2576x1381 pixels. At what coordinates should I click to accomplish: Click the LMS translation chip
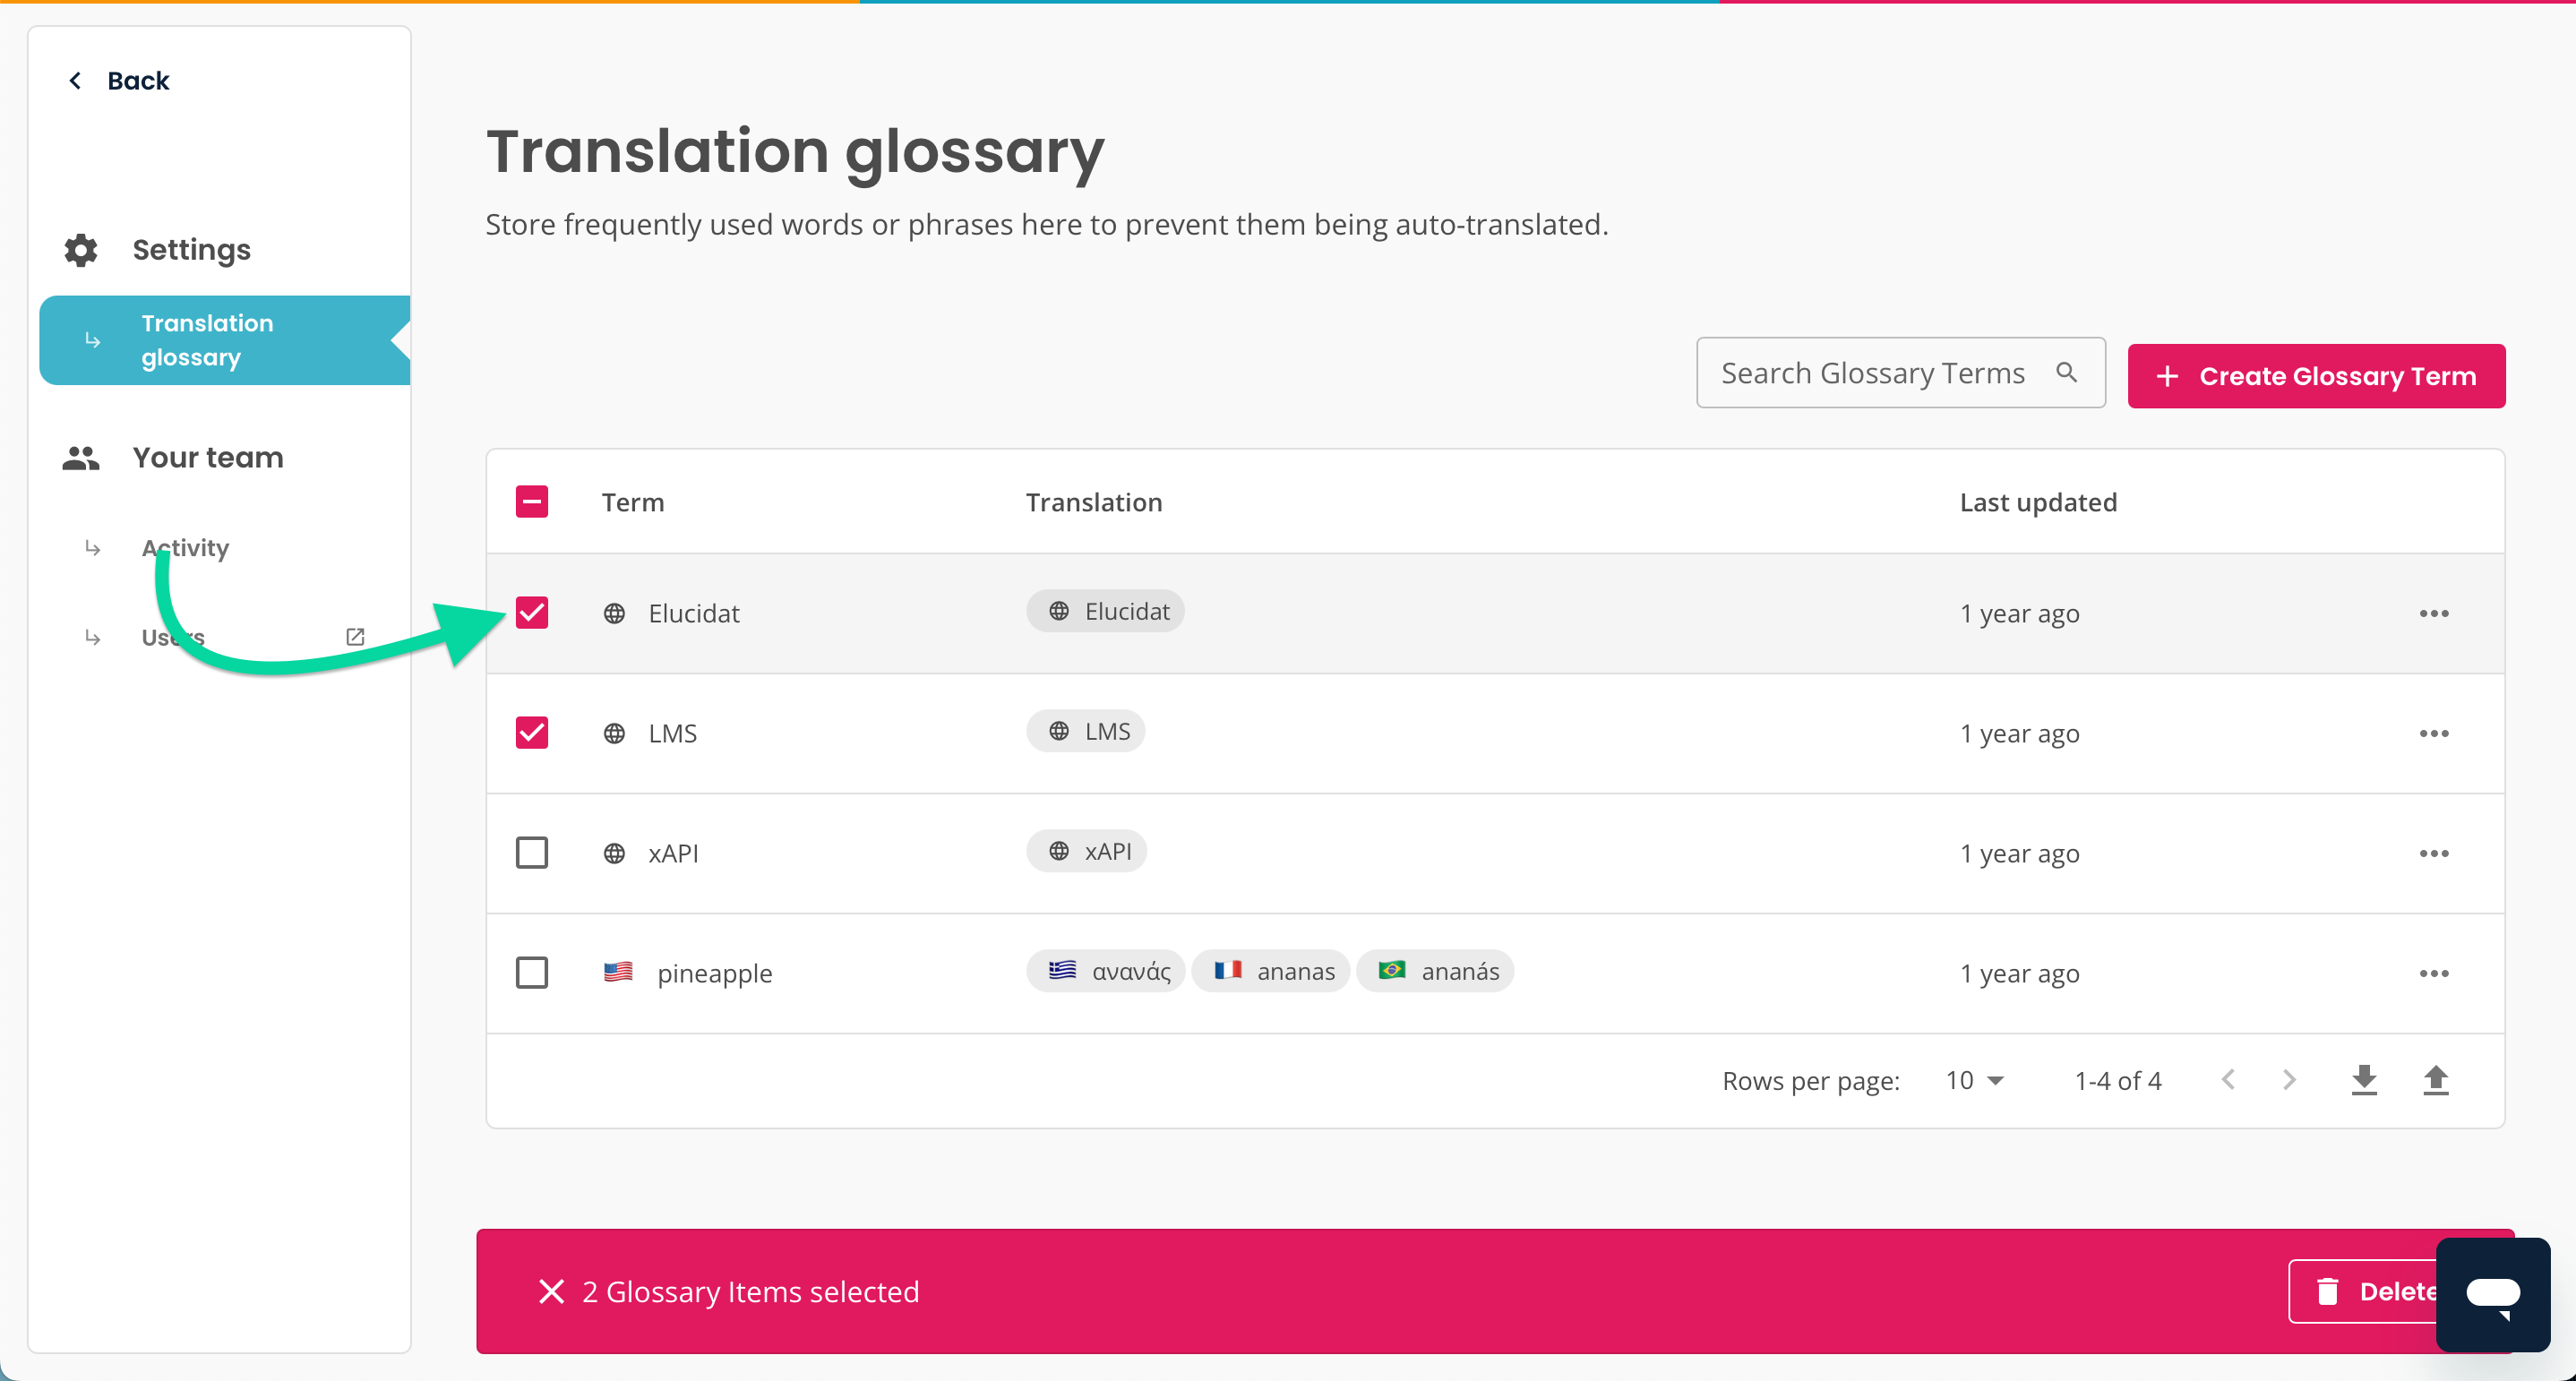[1085, 731]
